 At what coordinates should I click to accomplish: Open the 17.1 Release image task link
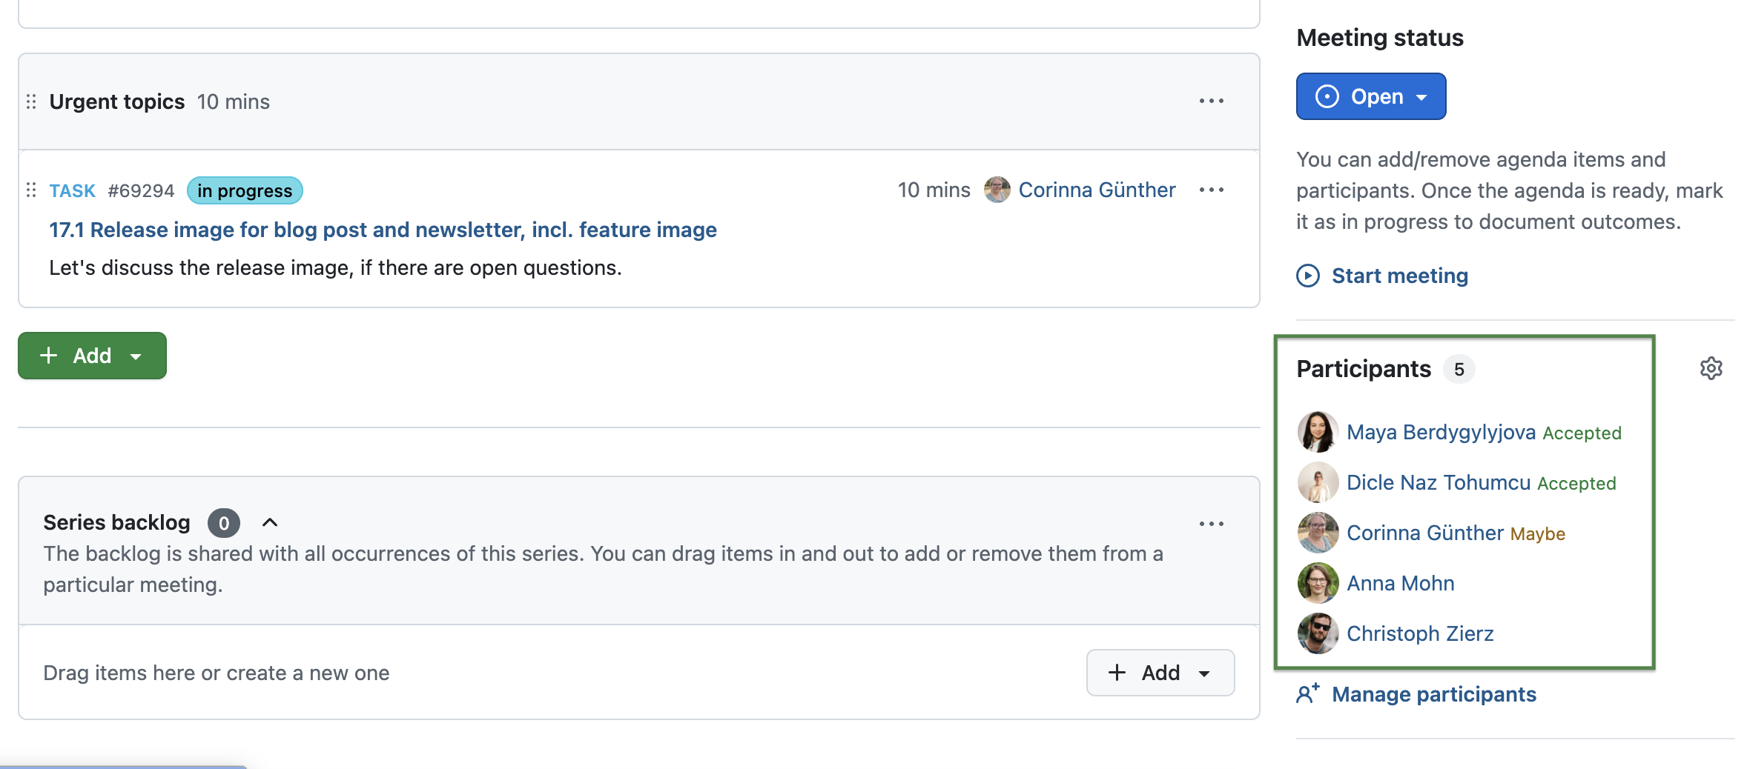[x=383, y=230]
